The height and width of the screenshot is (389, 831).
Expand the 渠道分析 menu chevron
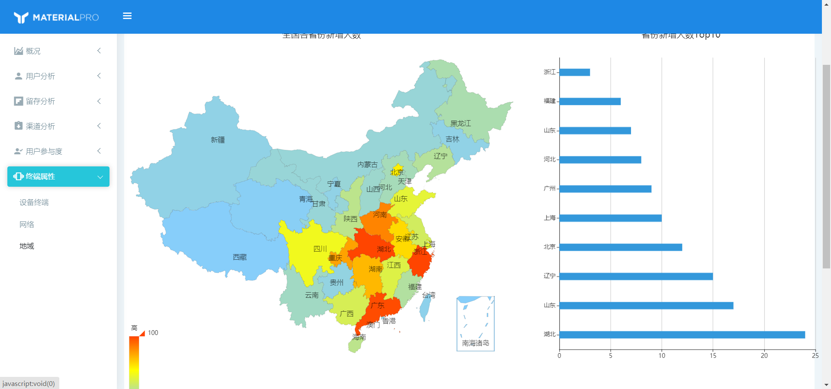click(99, 126)
